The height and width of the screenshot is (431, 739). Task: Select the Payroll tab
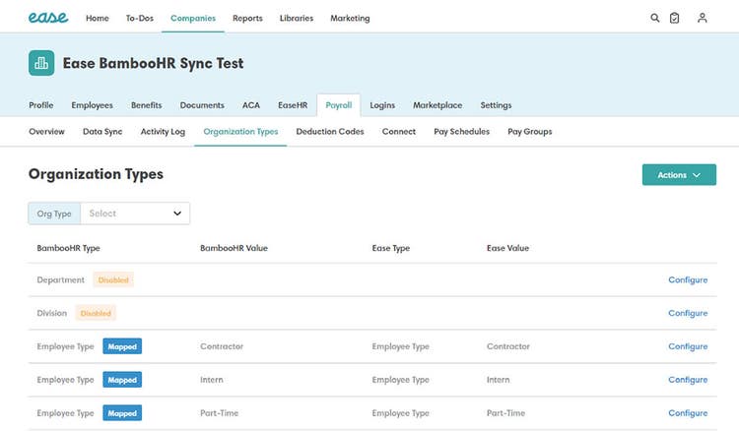339,105
